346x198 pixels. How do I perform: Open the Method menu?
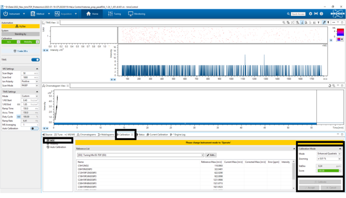pos(38,14)
